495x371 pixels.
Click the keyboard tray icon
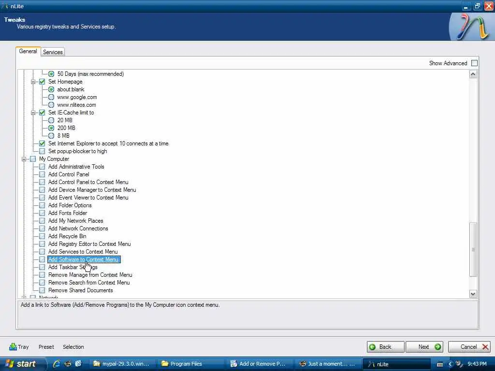point(440,364)
